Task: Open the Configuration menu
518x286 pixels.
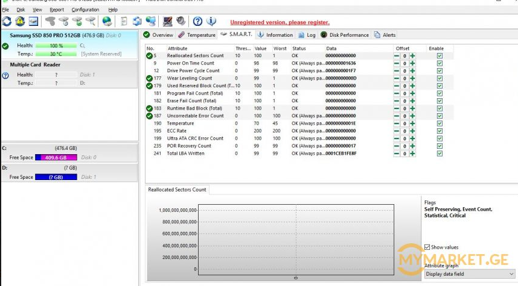Action: (x=85, y=10)
